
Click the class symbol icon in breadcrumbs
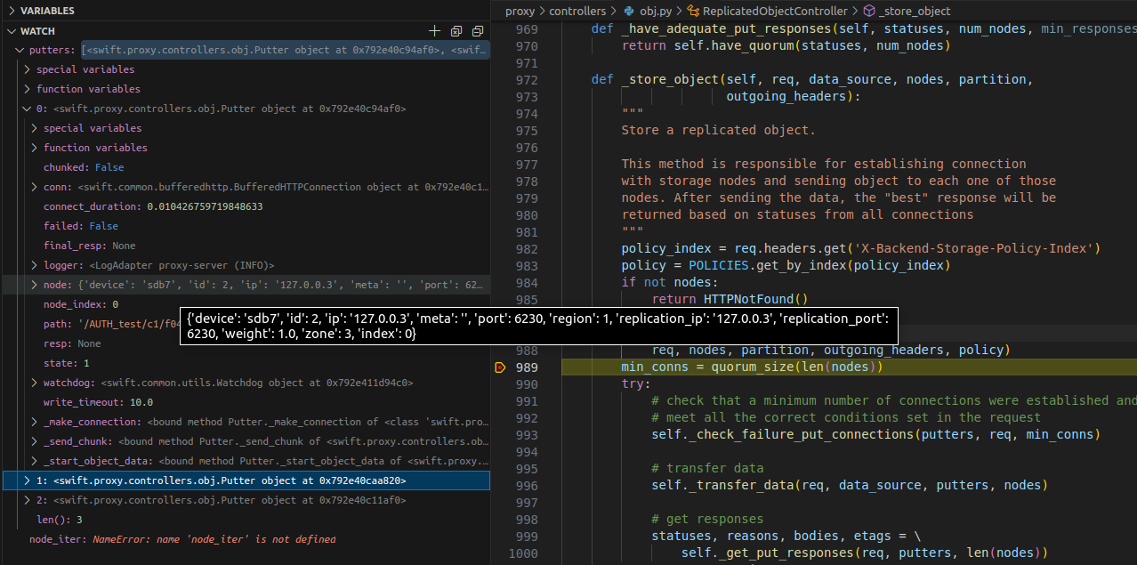point(693,12)
